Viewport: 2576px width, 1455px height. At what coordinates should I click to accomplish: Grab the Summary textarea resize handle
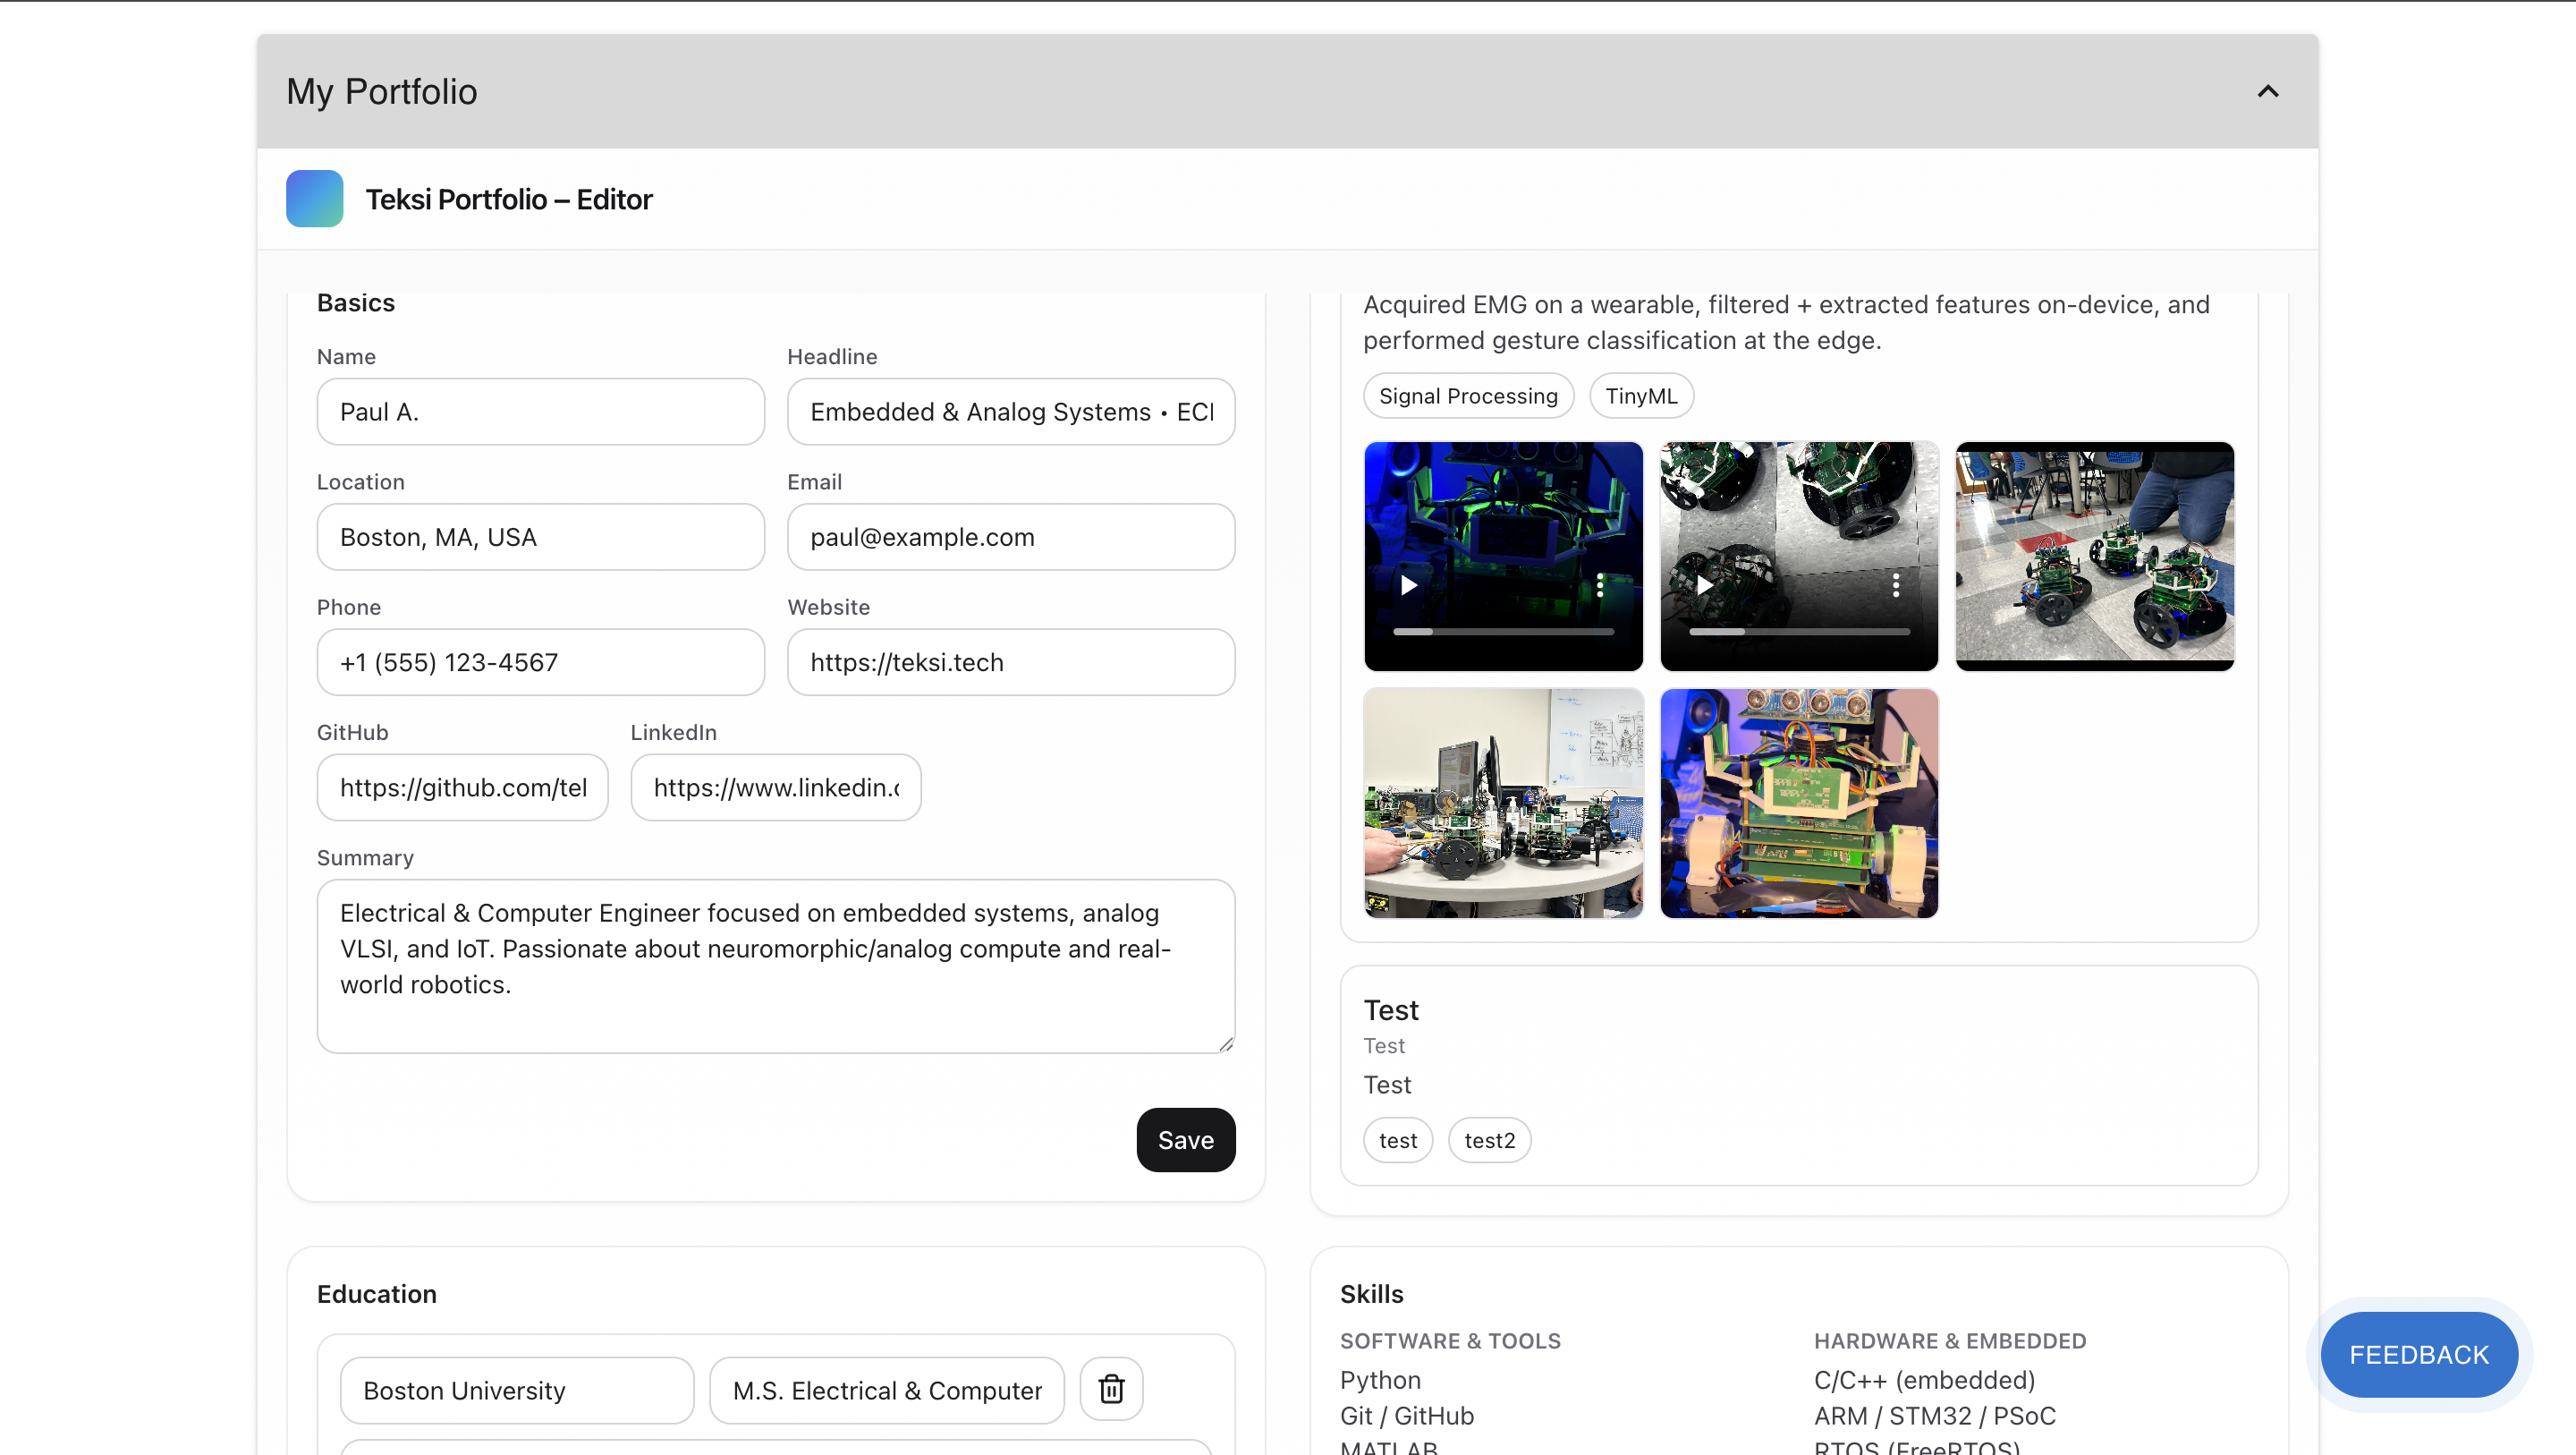click(x=1225, y=1042)
